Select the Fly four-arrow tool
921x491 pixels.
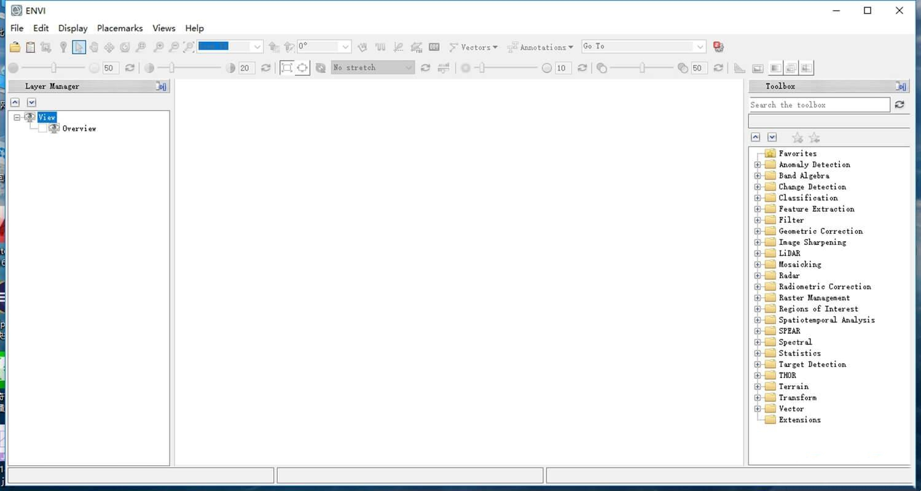pyautogui.click(x=109, y=47)
